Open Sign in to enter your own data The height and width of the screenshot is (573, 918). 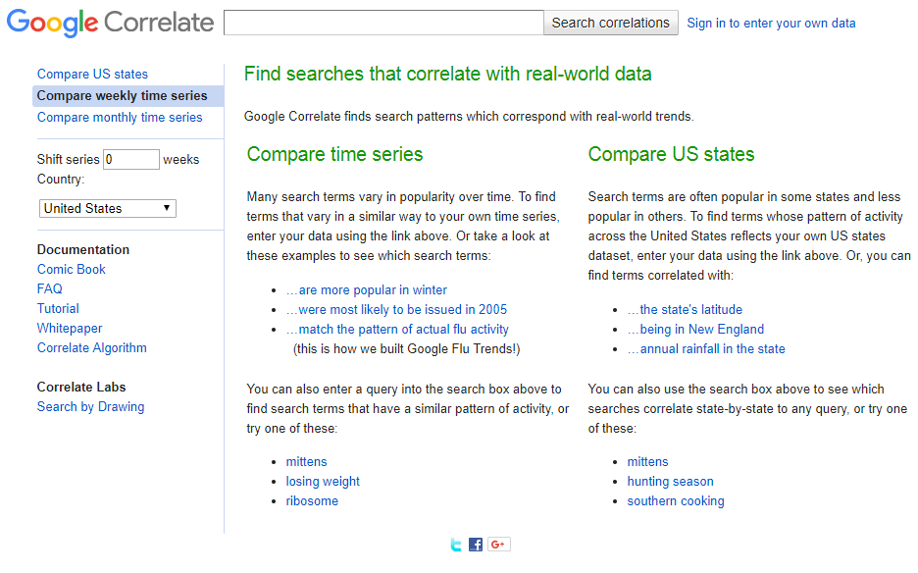pyautogui.click(x=771, y=23)
